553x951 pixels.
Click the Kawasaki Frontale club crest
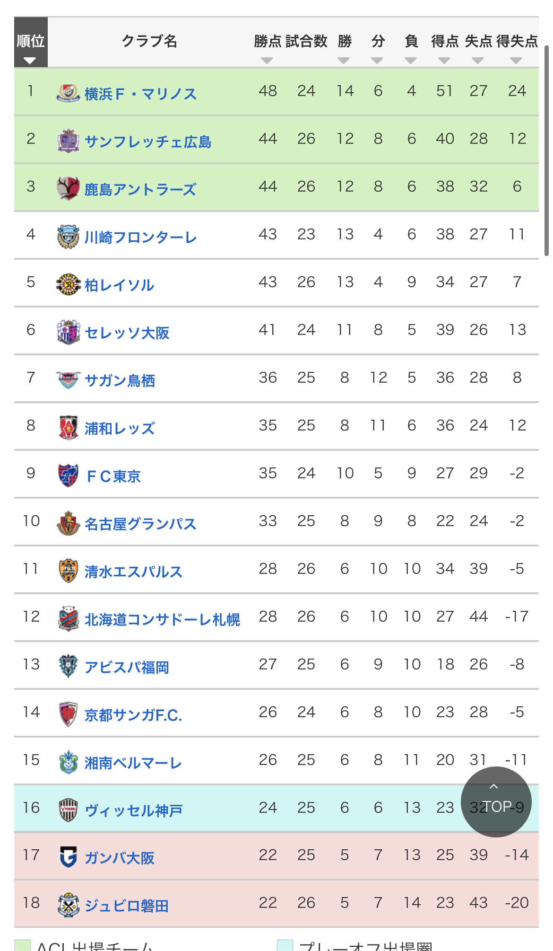point(68,236)
